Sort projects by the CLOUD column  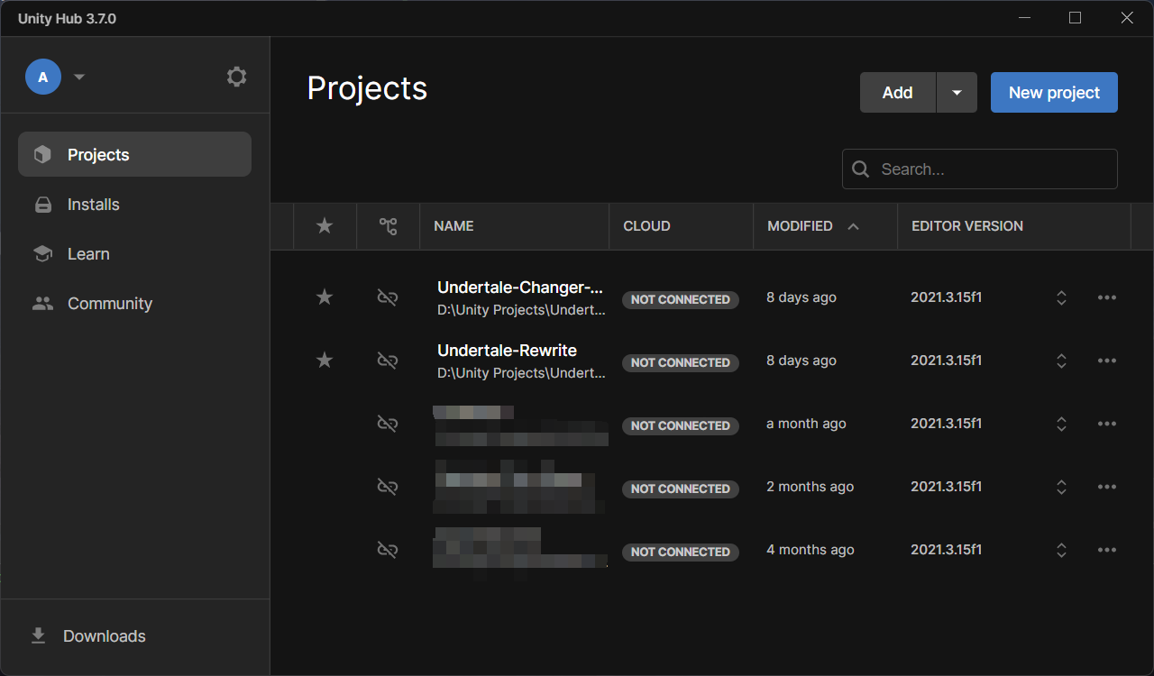(646, 226)
